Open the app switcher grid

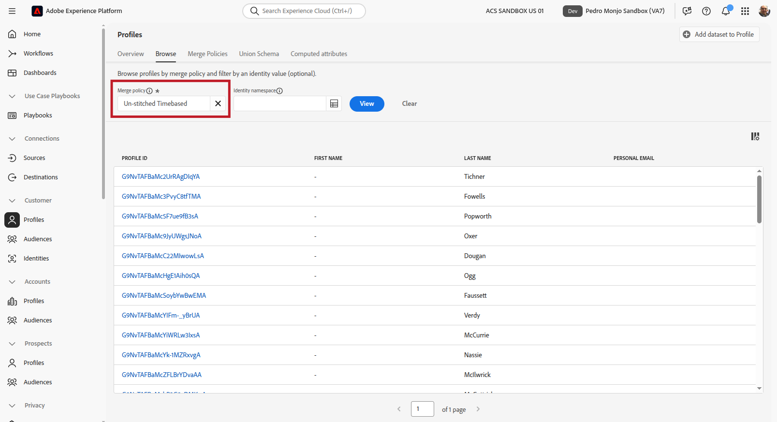[745, 11]
